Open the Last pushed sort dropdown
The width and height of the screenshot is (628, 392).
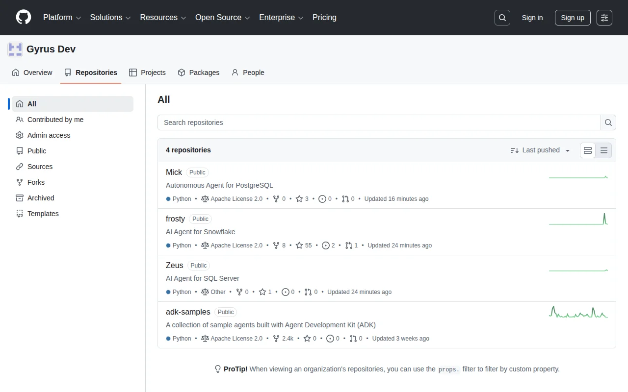pyautogui.click(x=540, y=150)
